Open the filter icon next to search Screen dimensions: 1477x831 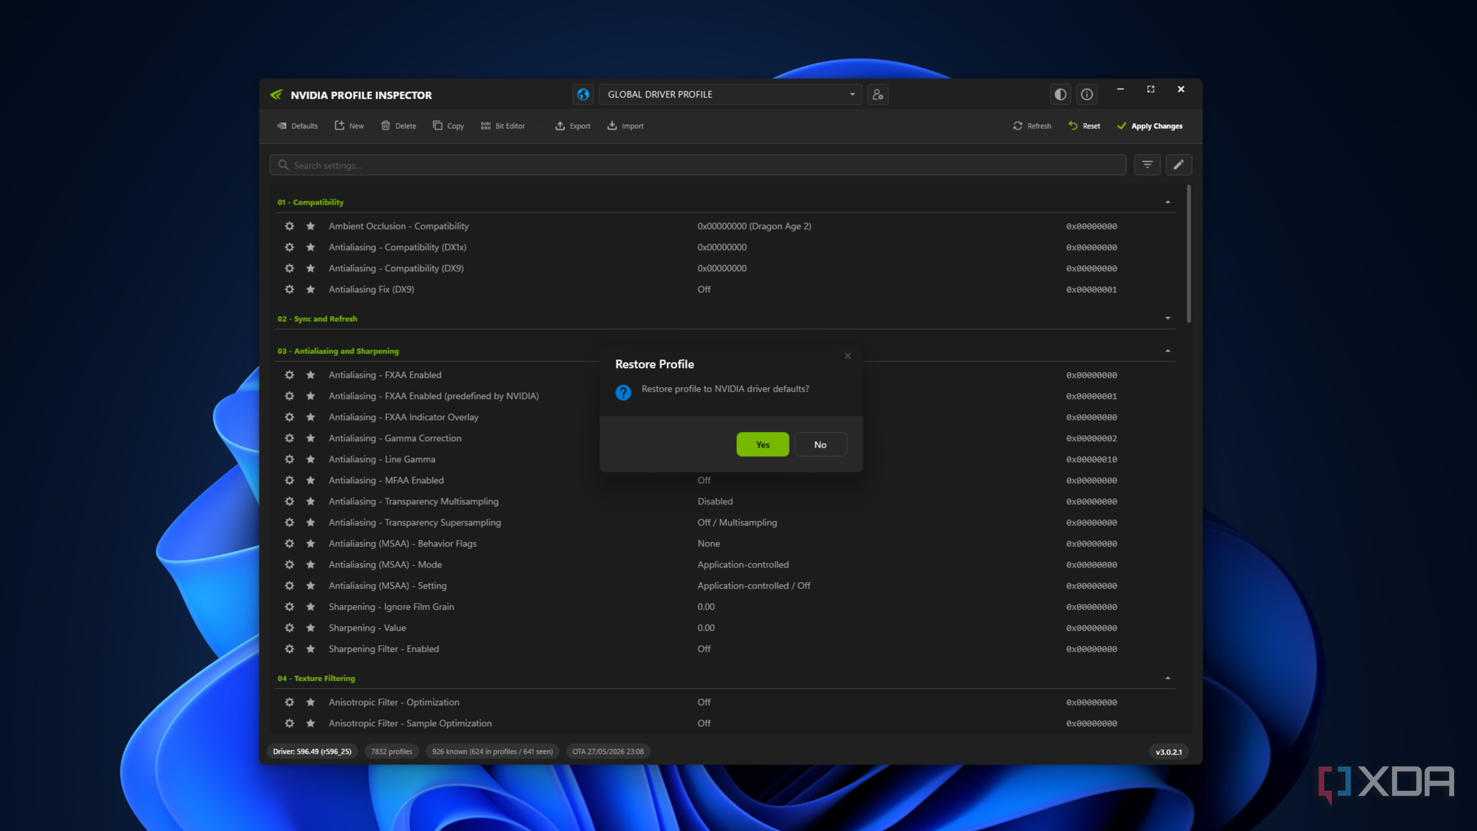1147,165
